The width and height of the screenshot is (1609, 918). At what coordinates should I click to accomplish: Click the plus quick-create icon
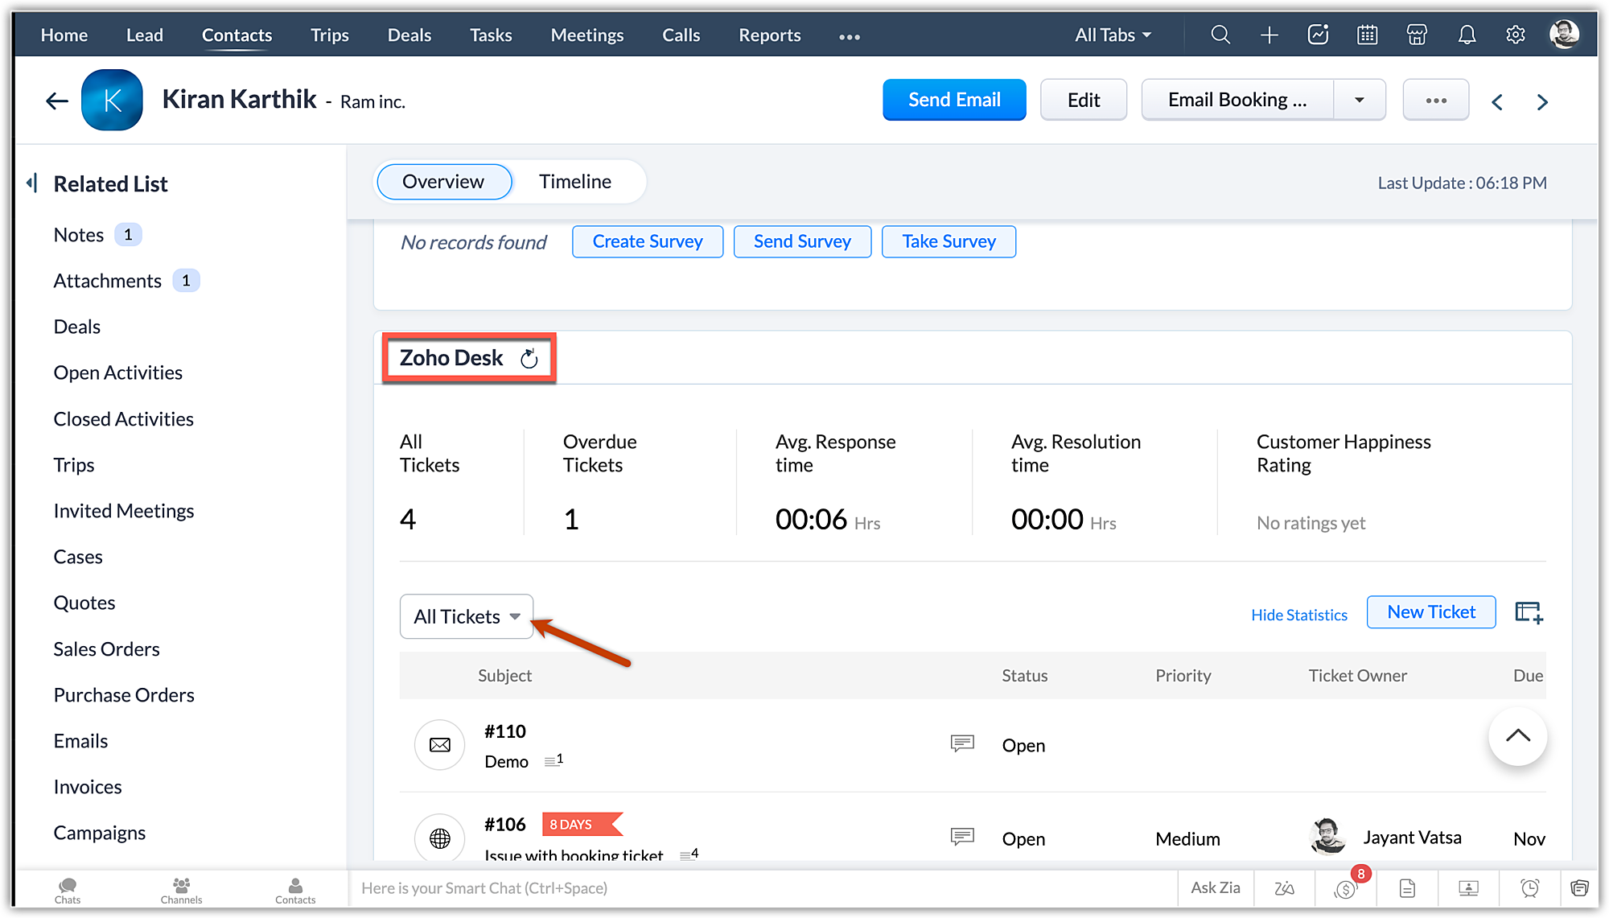[1270, 35]
